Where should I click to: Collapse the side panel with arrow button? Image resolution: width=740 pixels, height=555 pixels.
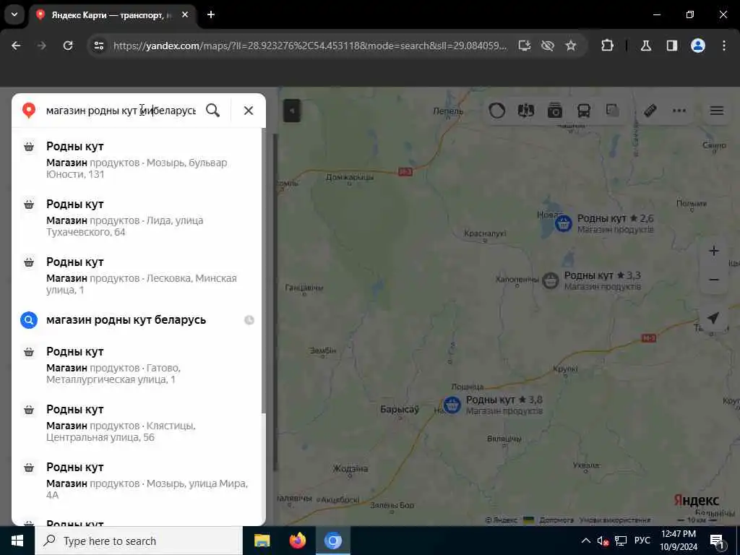tap(292, 111)
